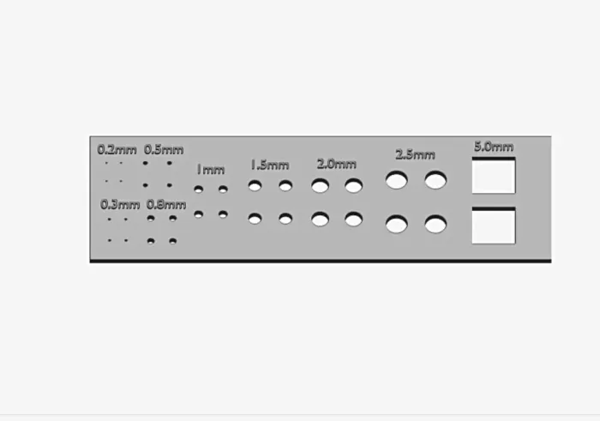Select the 2.5mm engraved label
This screenshot has height=421, width=600.
click(415, 155)
